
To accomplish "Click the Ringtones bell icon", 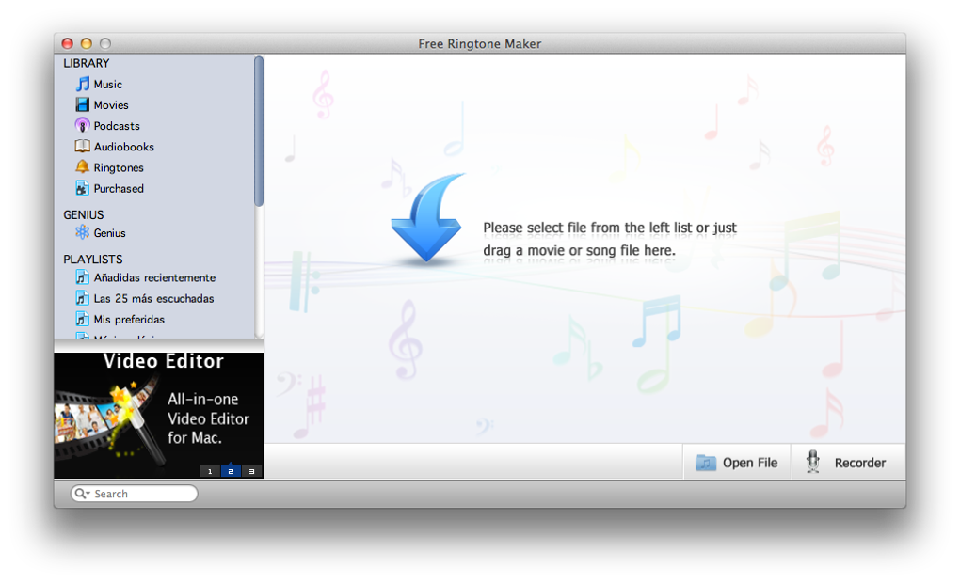I will [x=82, y=166].
